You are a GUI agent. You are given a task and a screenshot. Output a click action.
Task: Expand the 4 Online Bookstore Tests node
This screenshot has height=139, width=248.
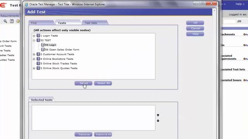(34, 59)
